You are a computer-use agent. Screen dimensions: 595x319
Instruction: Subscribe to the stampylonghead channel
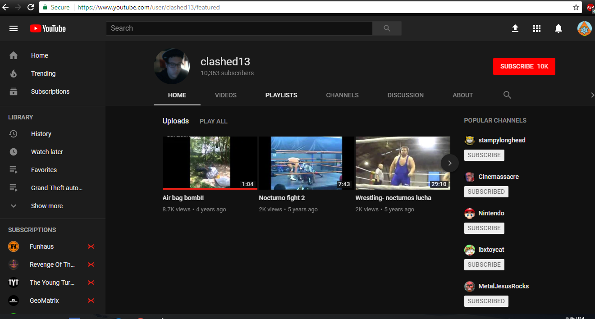click(484, 155)
